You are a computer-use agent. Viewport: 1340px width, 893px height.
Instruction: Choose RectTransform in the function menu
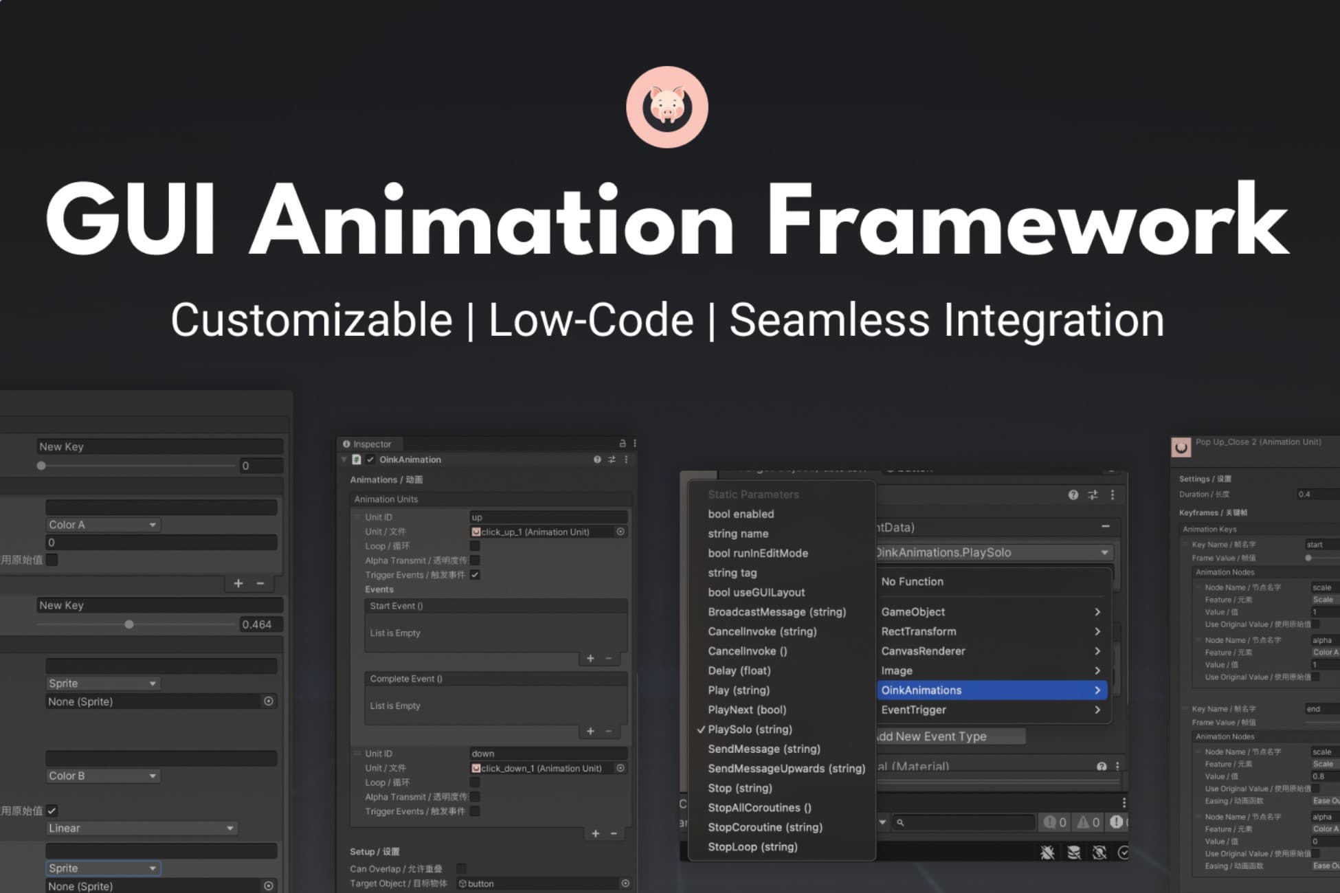[x=991, y=631]
